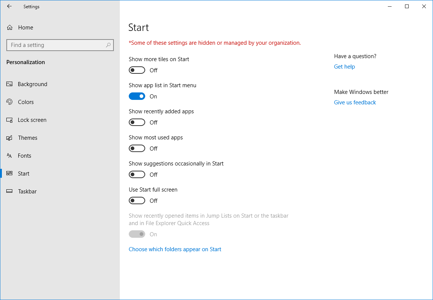Image resolution: width=433 pixels, height=300 pixels.
Task: Turn off Show app list in Start menu
Action: (137, 96)
